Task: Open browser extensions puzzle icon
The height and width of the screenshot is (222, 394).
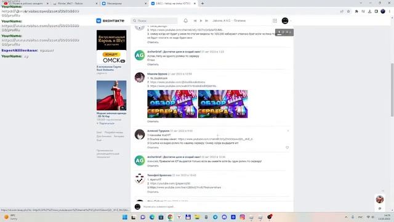Action: (x=356, y=11)
